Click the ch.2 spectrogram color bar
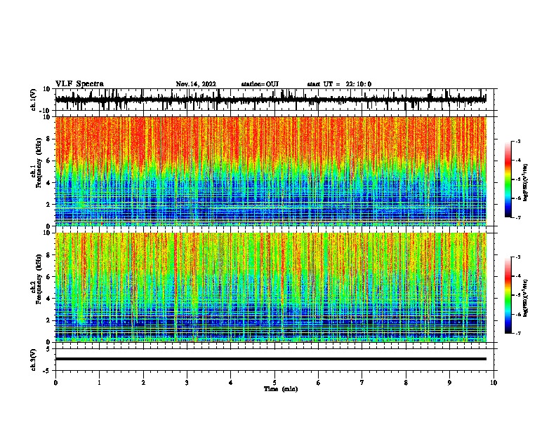Screen dimensions: 556x429 [508, 295]
